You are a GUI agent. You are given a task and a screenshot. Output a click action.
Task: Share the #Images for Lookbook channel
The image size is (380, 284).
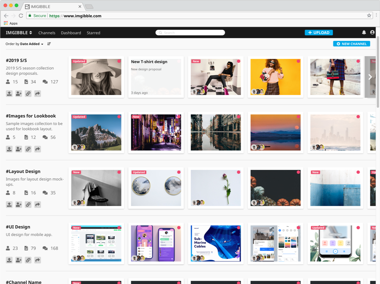point(37,149)
